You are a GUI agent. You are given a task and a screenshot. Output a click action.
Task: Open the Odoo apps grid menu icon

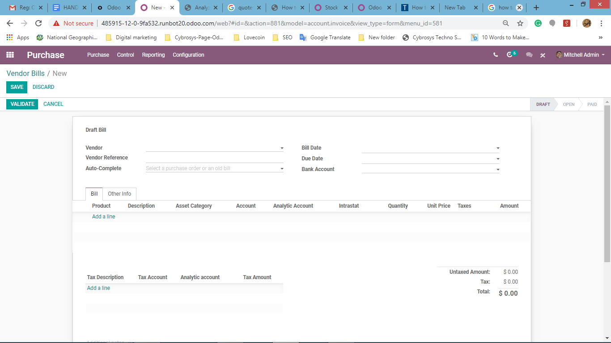point(10,55)
